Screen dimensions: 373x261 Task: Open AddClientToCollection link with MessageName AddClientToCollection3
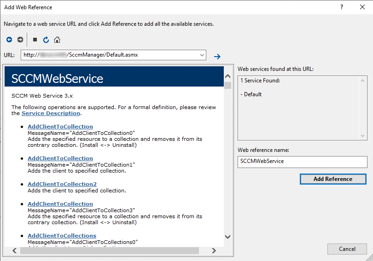click(60, 204)
